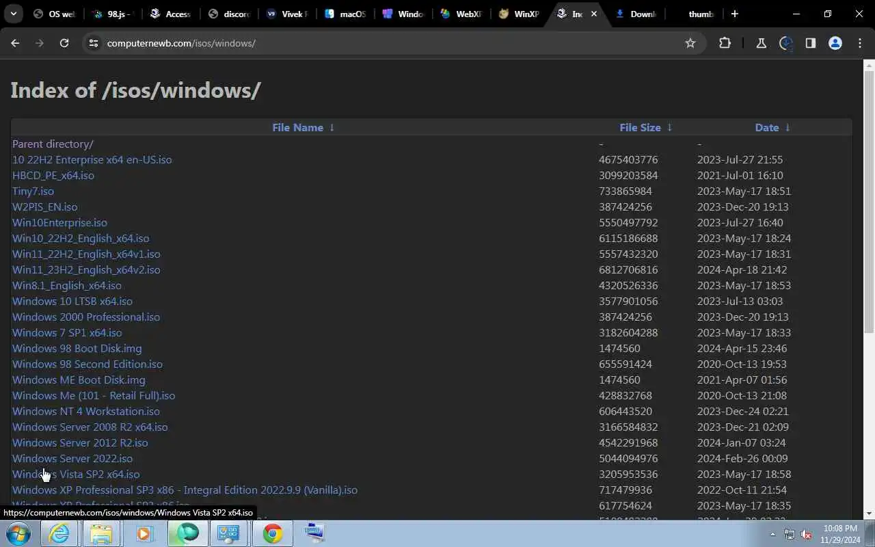The width and height of the screenshot is (875, 547).
Task: Click Windows 2000 Professional.iso link
Action: 86,317
